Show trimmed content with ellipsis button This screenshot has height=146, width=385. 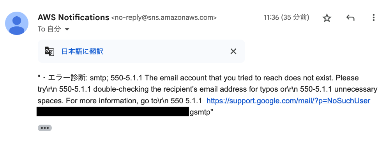(45, 128)
